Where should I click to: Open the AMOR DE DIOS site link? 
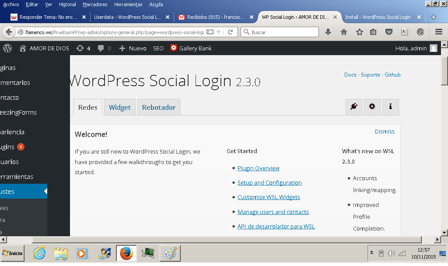click(x=44, y=48)
